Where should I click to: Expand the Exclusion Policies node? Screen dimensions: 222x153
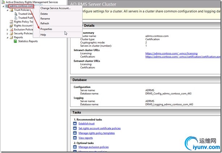pos(8,30)
